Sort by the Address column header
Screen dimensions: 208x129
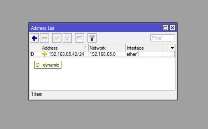[x=64, y=48]
